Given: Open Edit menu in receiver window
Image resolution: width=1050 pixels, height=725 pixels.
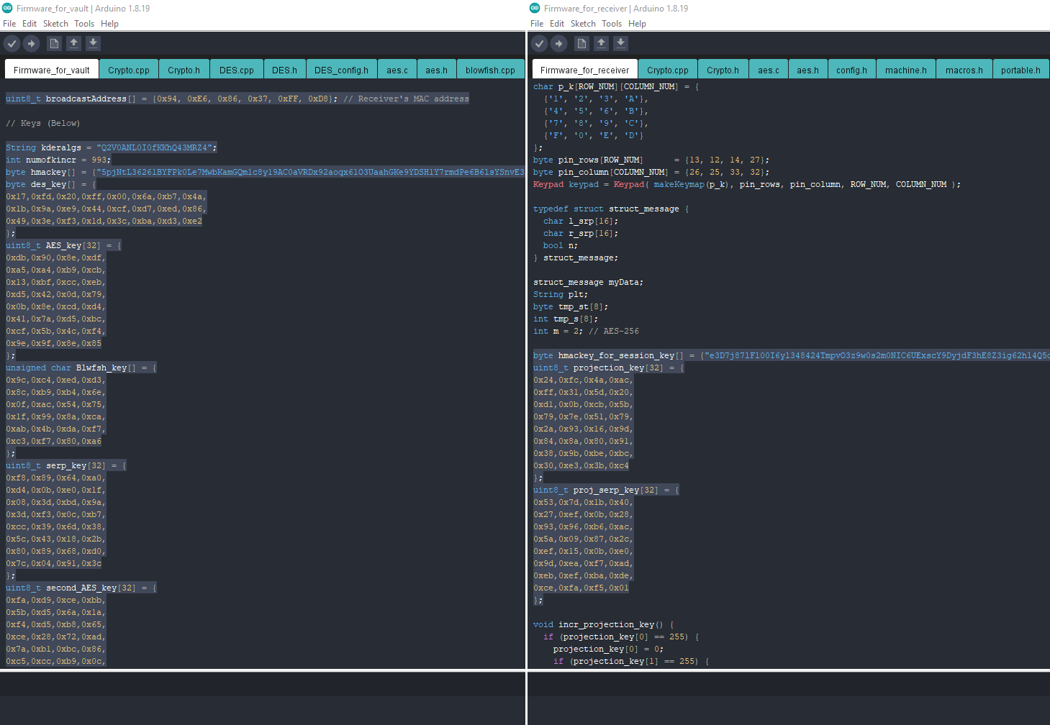Looking at the screenshot, I should 557,24.
